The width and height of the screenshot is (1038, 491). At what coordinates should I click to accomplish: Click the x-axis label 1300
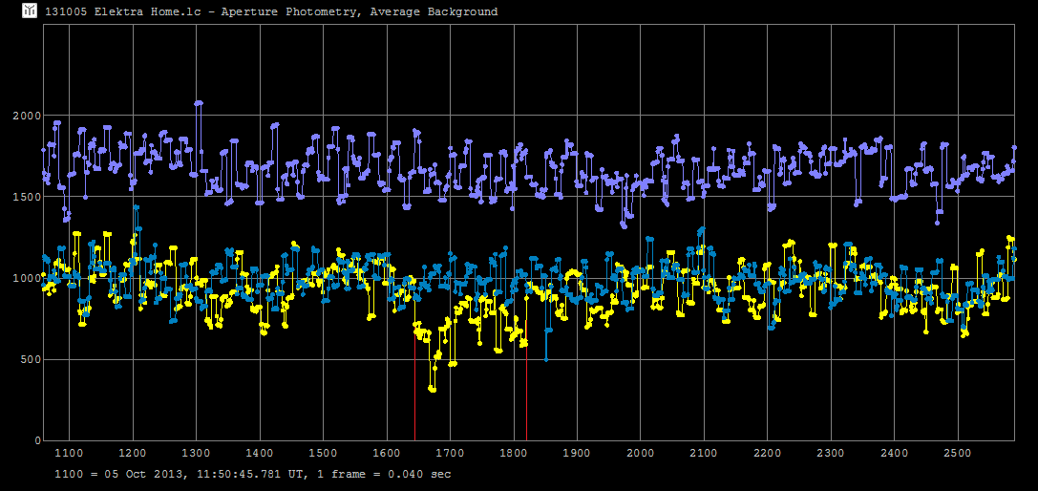tap(197, 453)
